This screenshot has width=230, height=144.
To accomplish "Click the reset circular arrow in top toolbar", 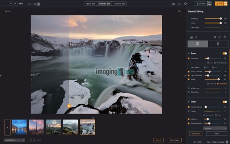I will [x=186, y=4].
